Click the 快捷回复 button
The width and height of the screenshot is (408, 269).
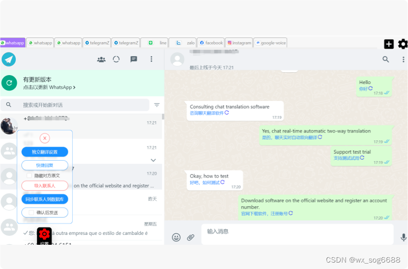(45, 165)
